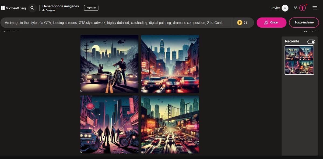323x159 pixels.
Task: Open the image with the suspension bridge
Action: 170,124
